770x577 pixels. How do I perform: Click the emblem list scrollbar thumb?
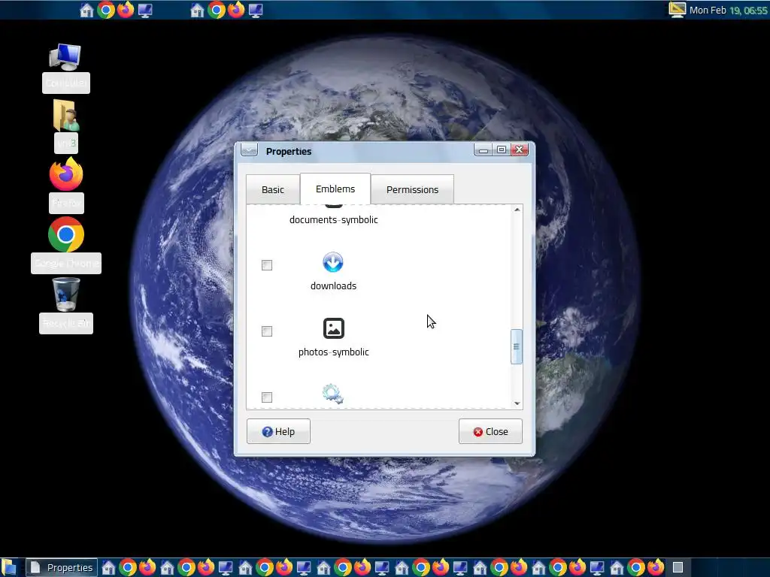pyautogui.click(x=517, y=346)
